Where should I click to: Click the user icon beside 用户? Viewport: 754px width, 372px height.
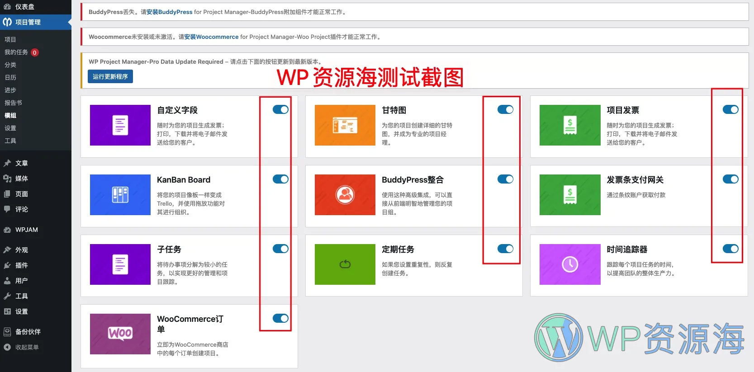click(x=7, y=281)
